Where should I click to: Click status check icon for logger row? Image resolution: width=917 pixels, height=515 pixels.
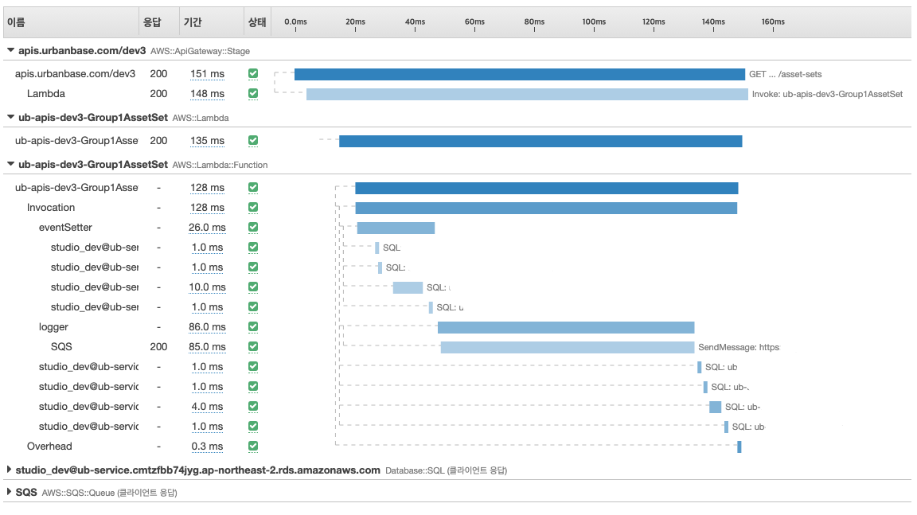tap(253, 327)
